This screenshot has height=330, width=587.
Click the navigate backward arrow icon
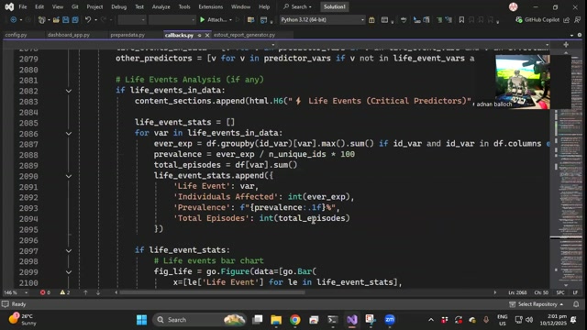[14, 20]
